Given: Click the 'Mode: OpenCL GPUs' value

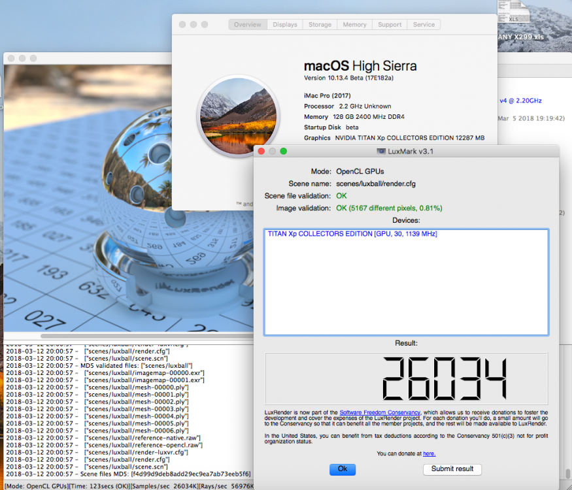Looking at the screenshot, I should point(360,171).
